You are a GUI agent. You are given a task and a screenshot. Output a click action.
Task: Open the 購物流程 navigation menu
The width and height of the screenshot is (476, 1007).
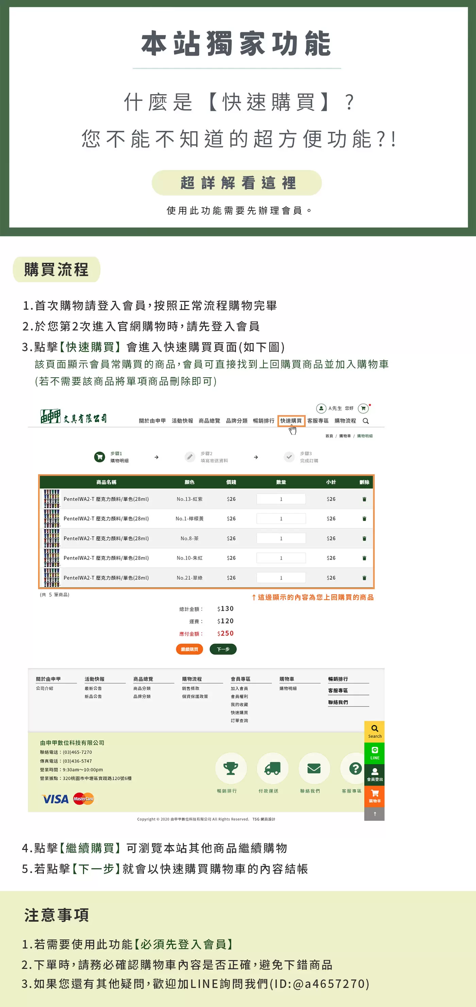pyautogui.click(x=345, y=421)
